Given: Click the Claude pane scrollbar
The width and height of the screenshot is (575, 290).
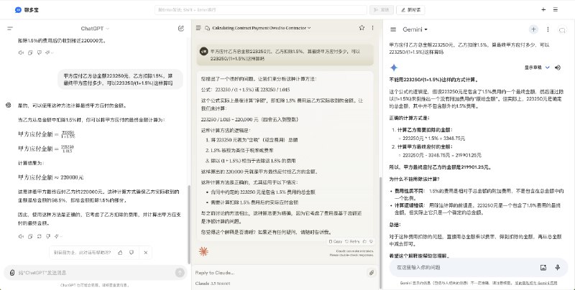Looking at the screenshot, I should click(x=380, y=232).
